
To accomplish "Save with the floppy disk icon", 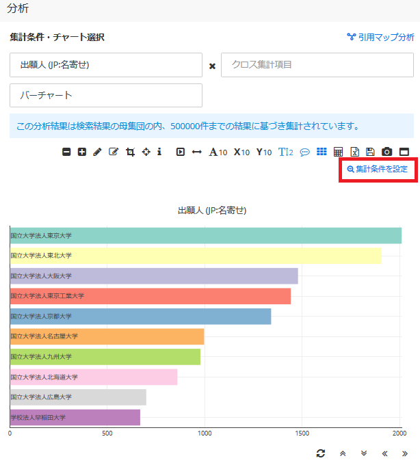I will click(x=370, y=152).
